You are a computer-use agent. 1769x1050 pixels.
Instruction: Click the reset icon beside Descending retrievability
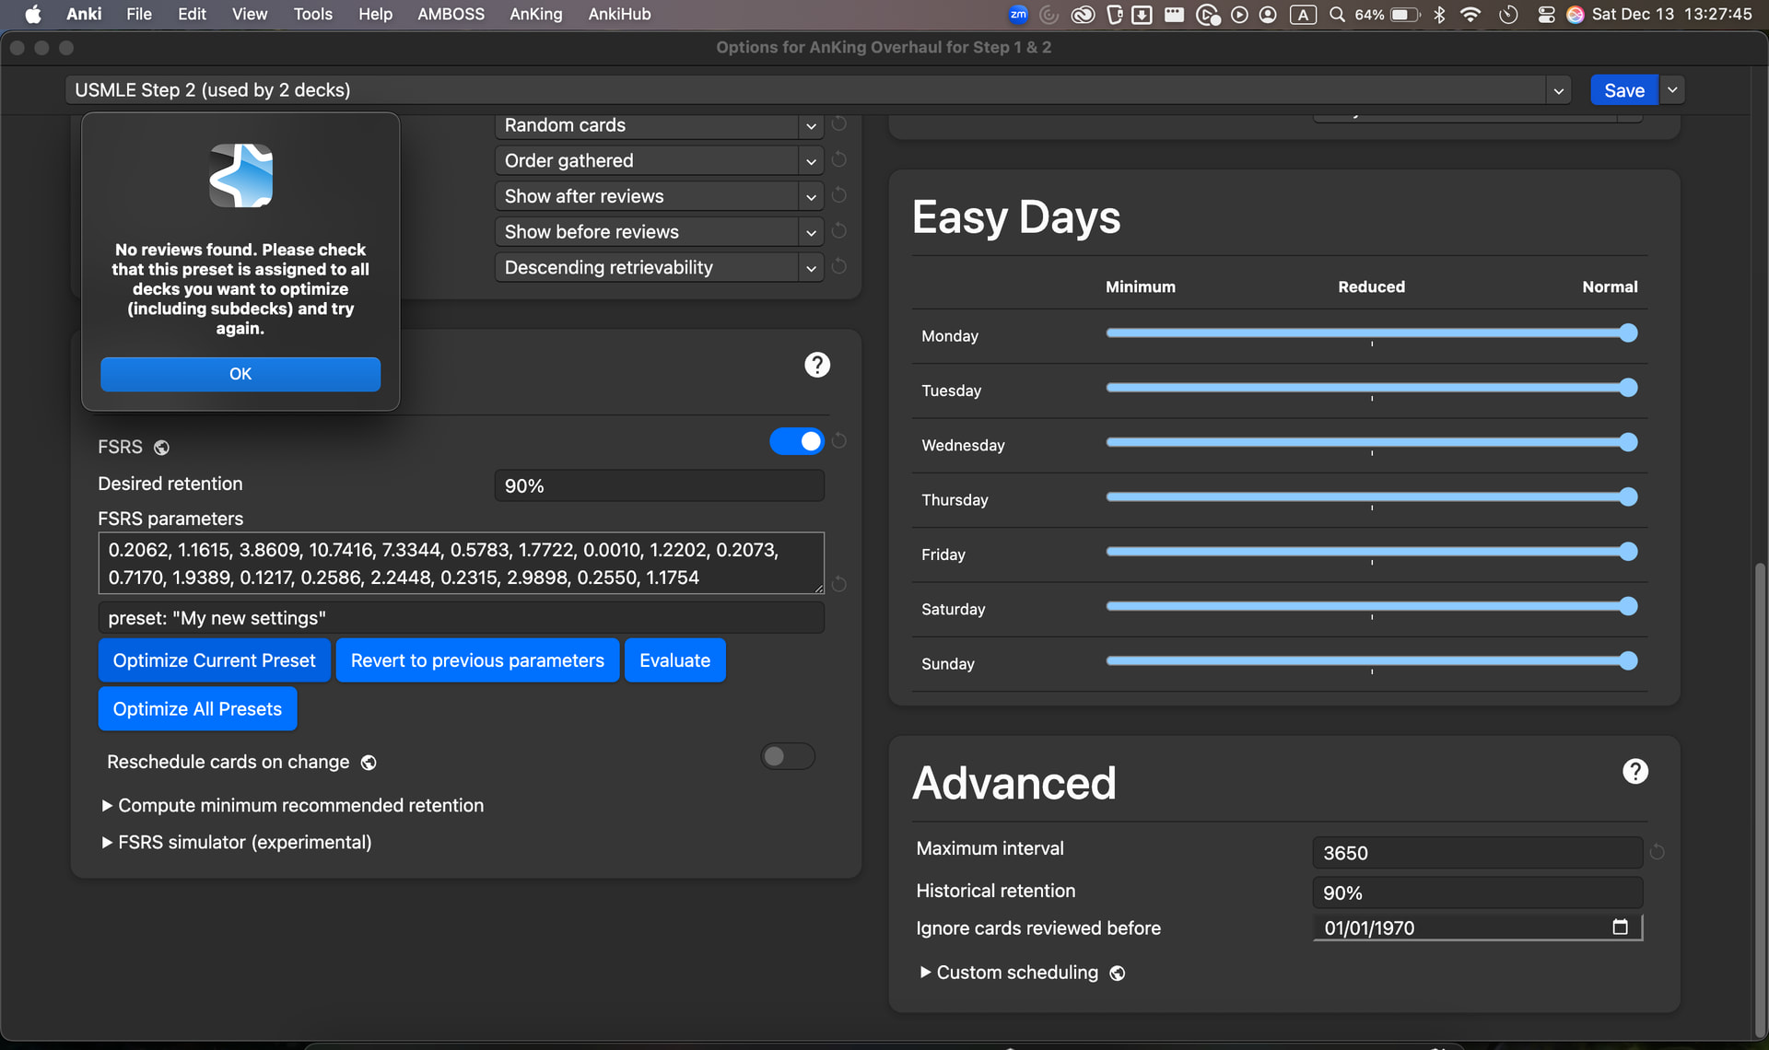(838, 267)
